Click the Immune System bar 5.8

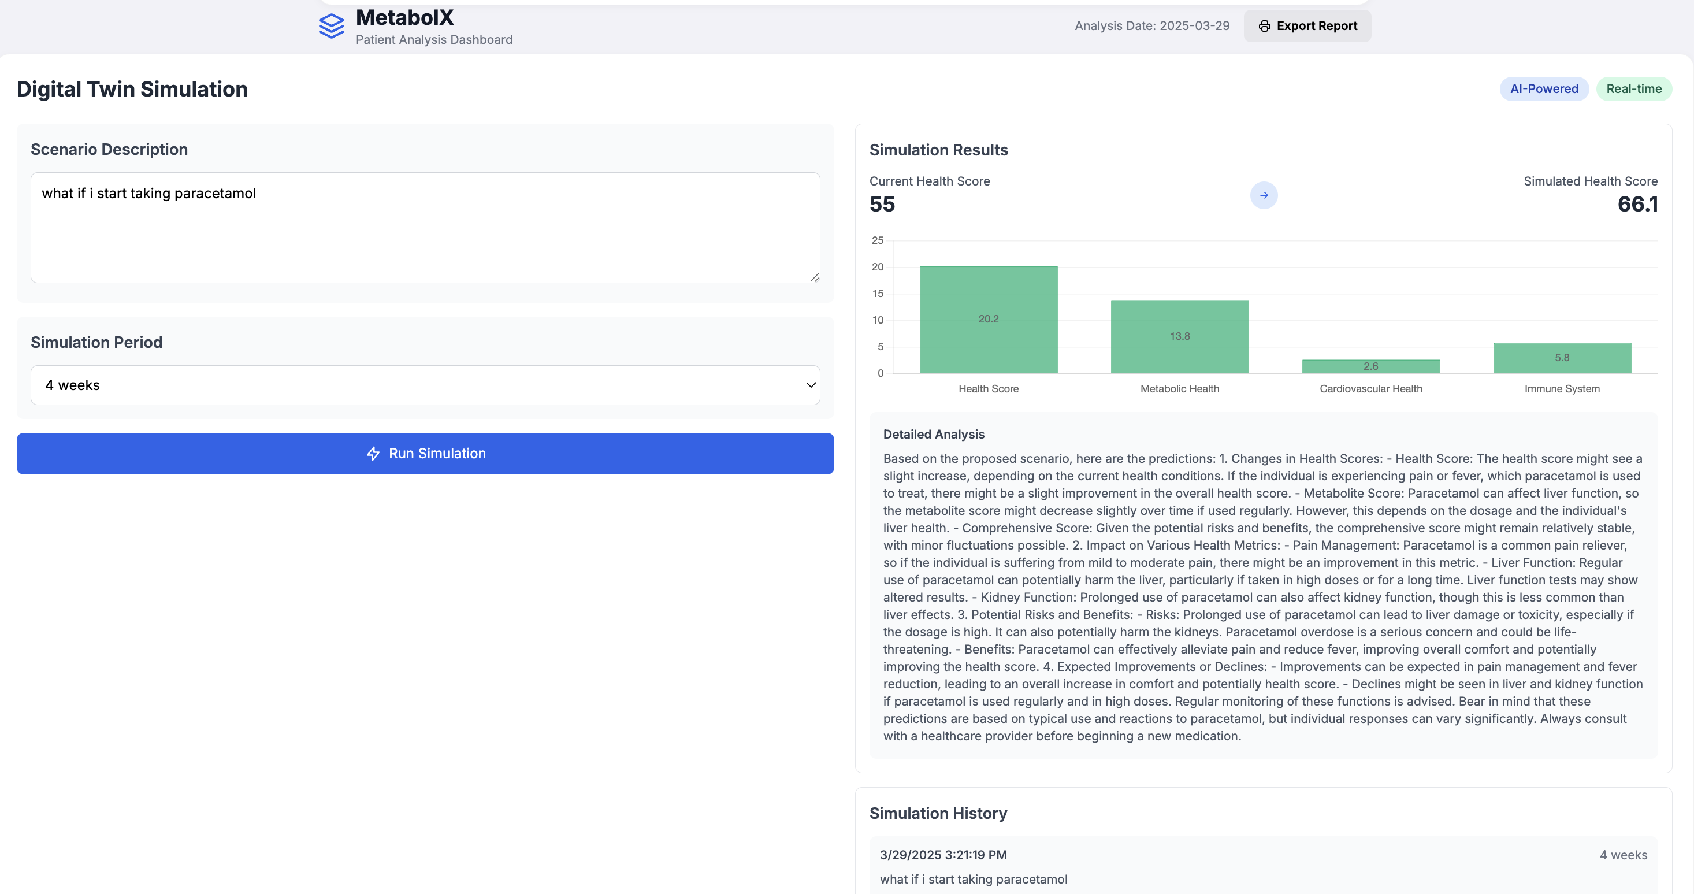click(1562, 358)
